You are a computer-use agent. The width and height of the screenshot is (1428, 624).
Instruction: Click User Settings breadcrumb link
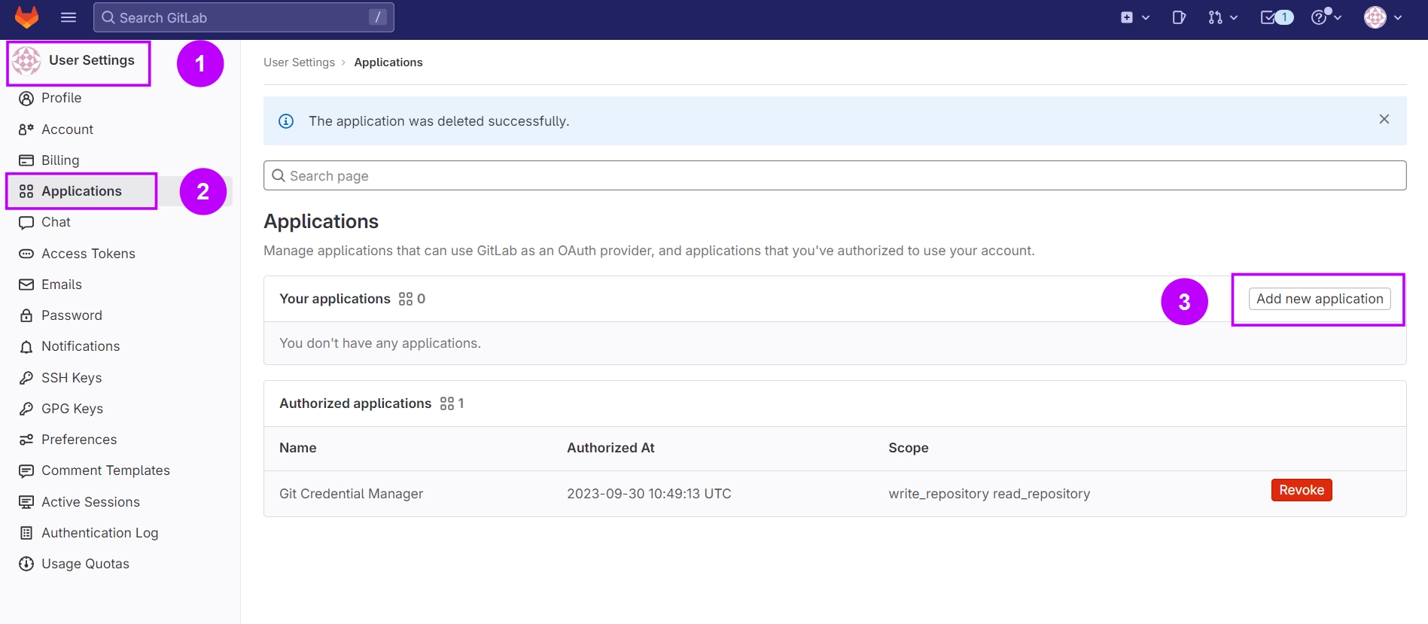coord(299,62)
